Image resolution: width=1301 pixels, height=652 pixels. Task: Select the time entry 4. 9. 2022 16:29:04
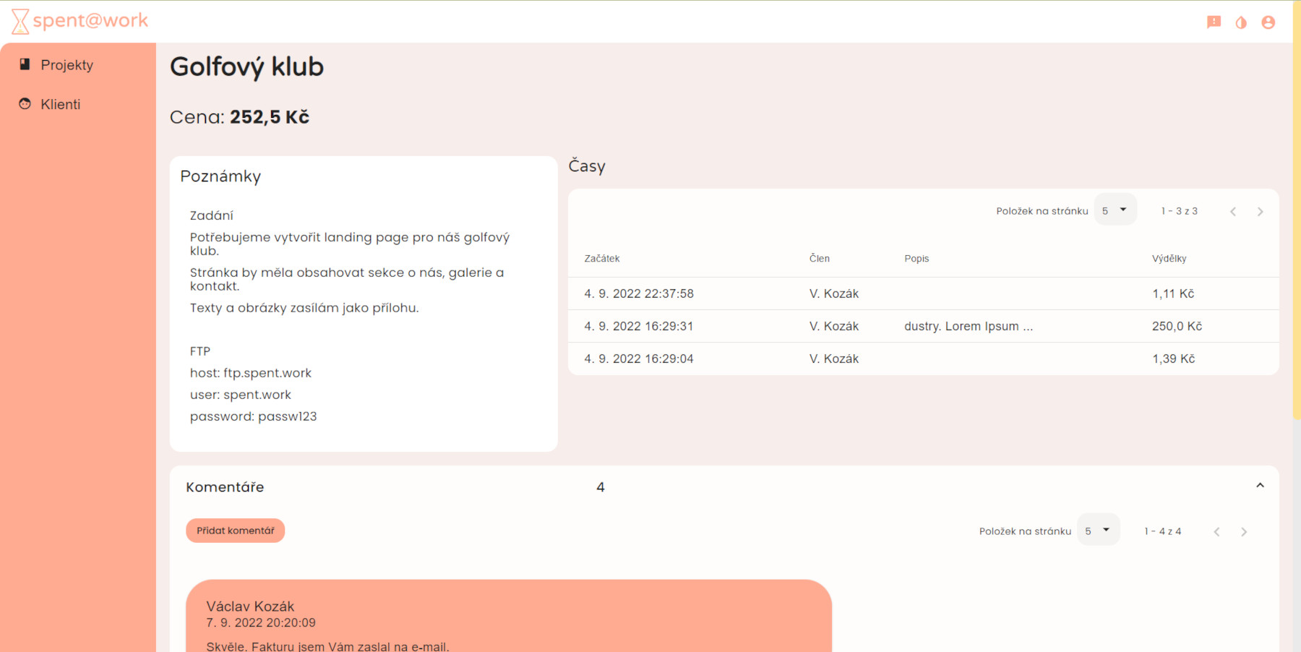[924, 359]
